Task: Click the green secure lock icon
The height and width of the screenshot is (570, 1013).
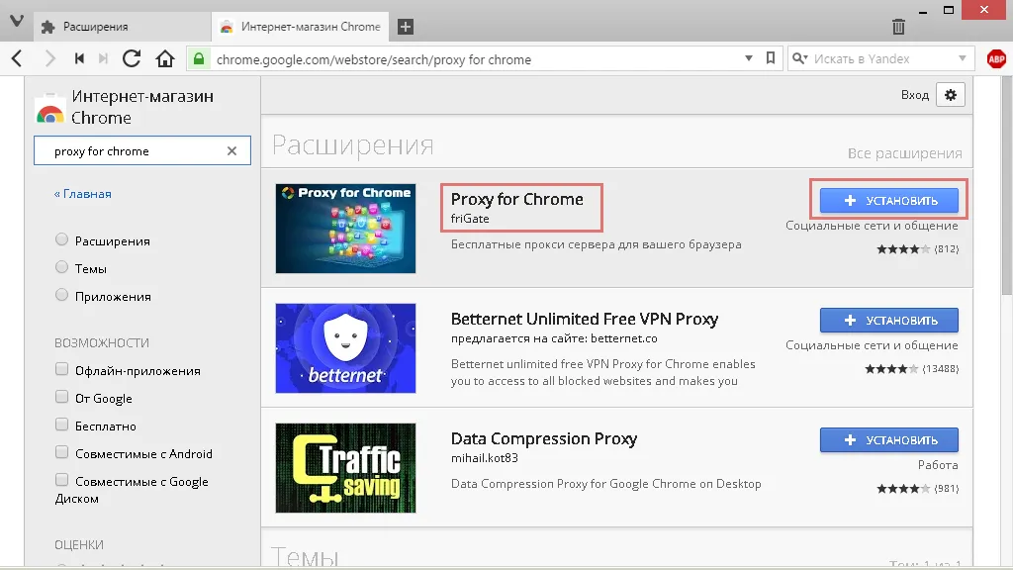Action: point(199,58)
